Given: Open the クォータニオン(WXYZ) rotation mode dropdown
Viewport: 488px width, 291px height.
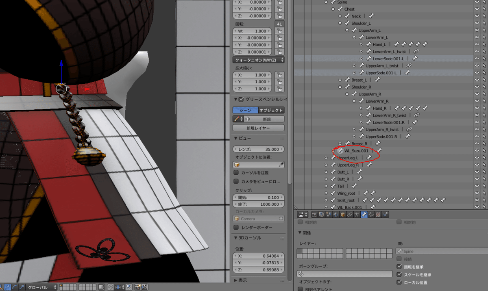Looking at the screenshot, I should coord(258,60).
